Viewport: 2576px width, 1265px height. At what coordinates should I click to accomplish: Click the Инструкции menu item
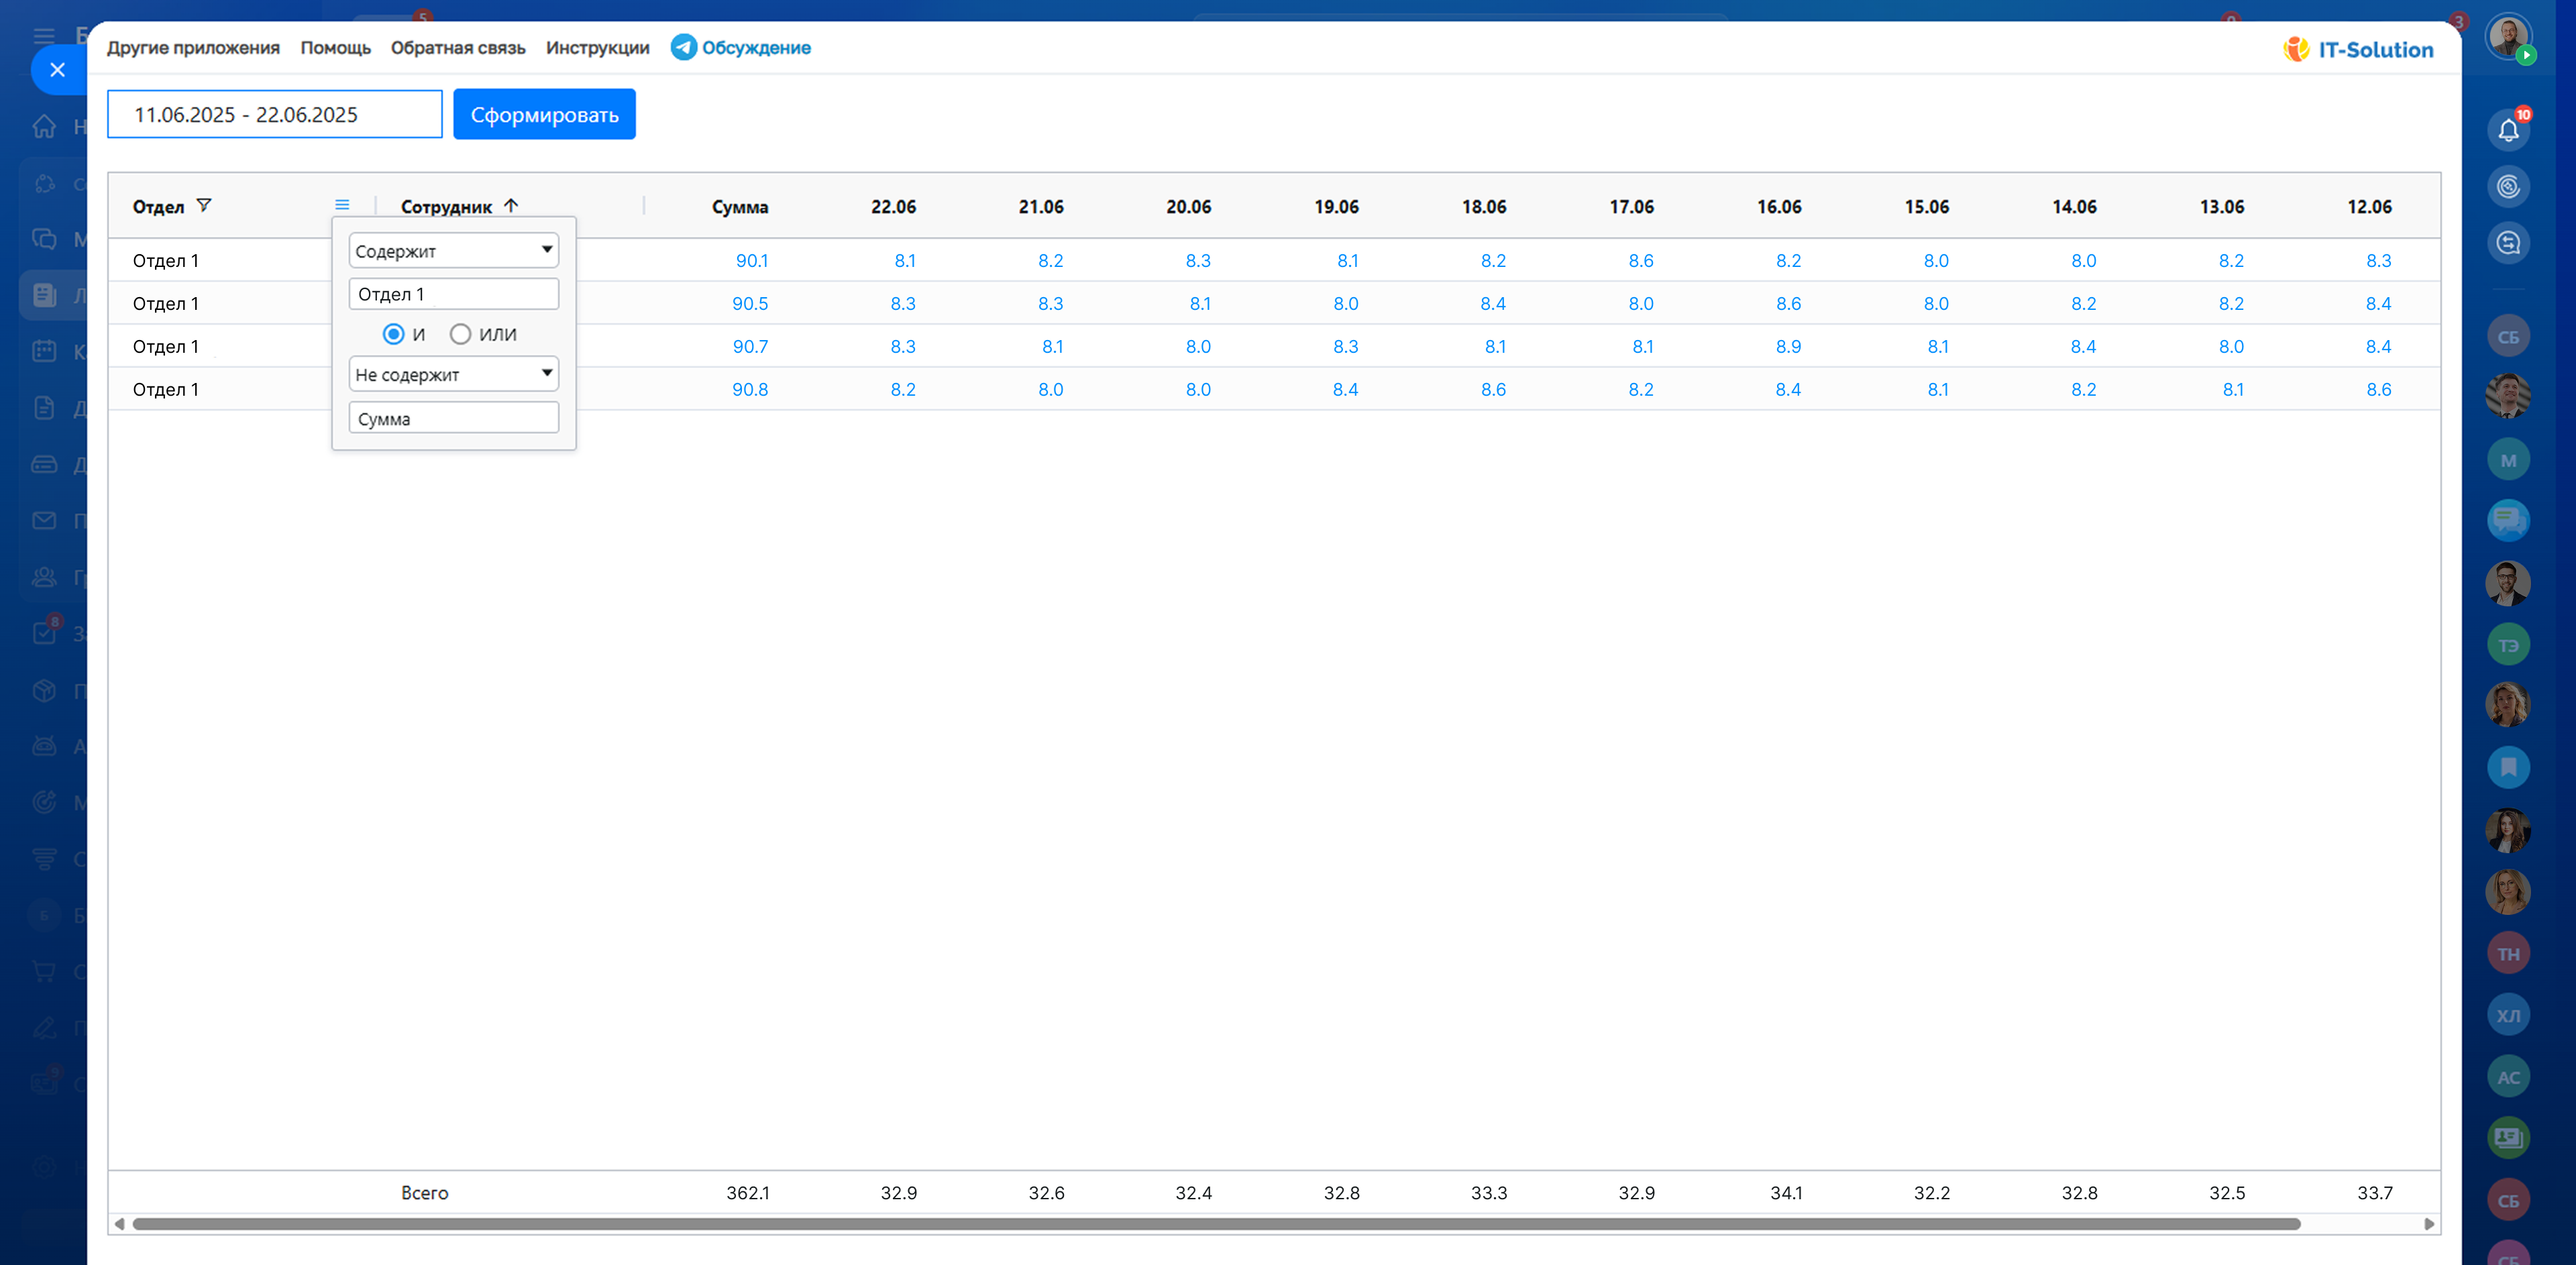[x=597, y=47]
